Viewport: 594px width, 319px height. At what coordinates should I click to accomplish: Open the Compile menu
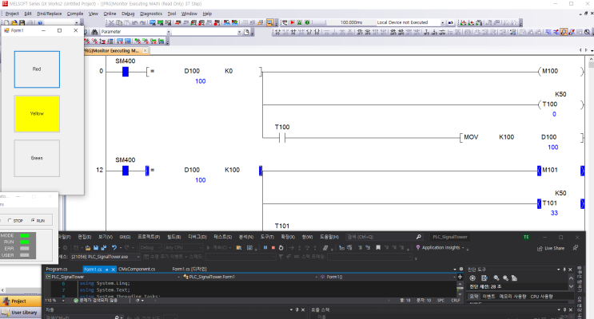(75, 14)
